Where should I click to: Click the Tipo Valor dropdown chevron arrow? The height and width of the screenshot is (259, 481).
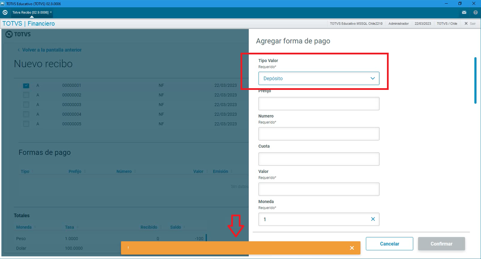pos(372,79)
